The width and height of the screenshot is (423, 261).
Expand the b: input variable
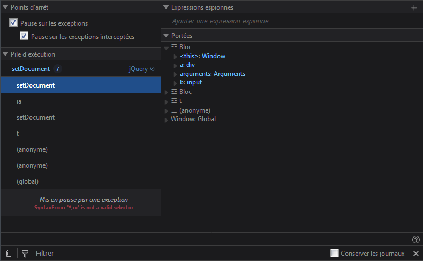point(175,83)
